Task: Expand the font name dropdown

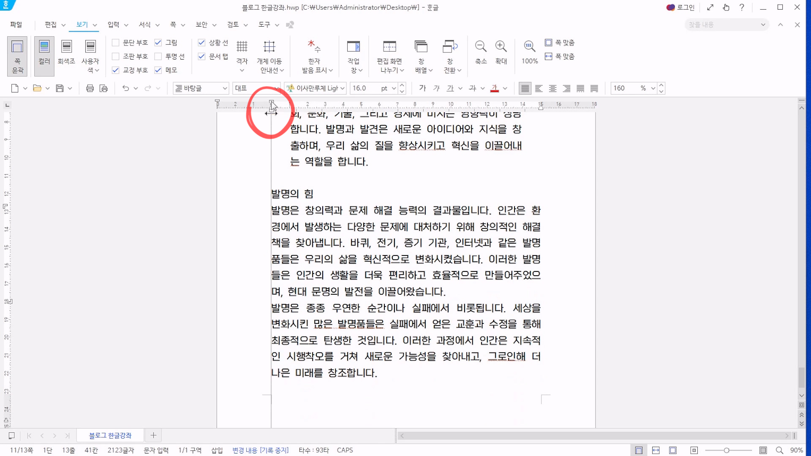Action: [x=342, y=88]
